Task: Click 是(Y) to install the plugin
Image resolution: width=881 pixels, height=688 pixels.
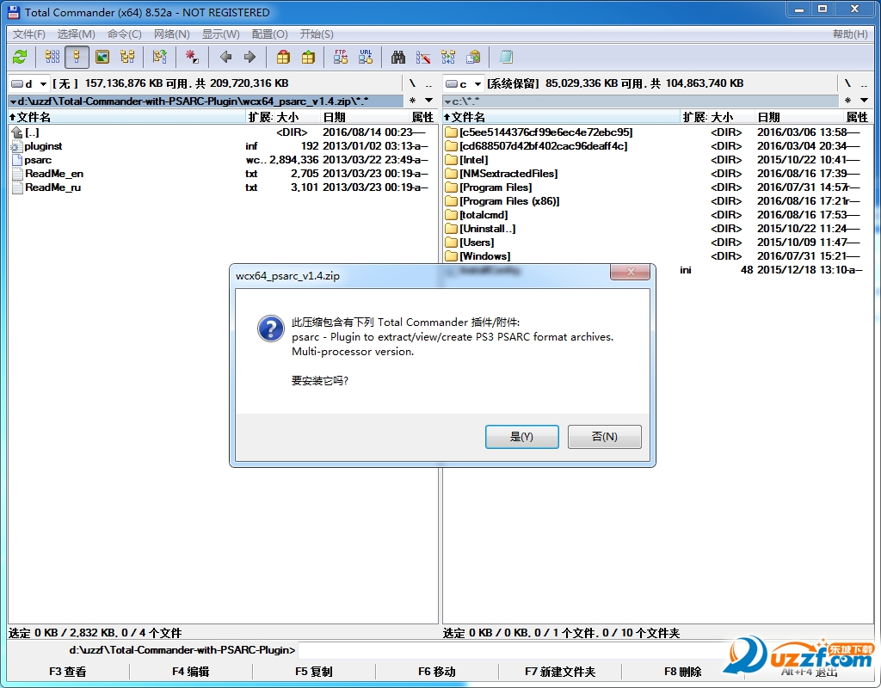Action: [522, 436]
